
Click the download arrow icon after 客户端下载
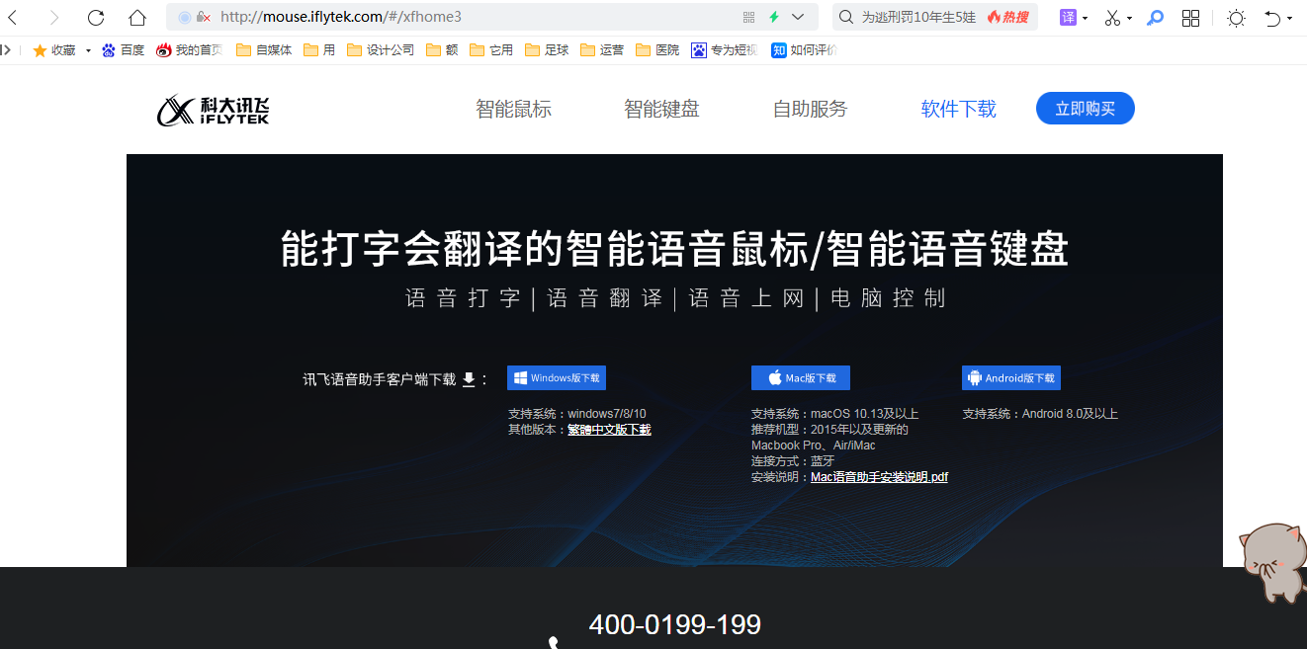click(x=469, y=379)
